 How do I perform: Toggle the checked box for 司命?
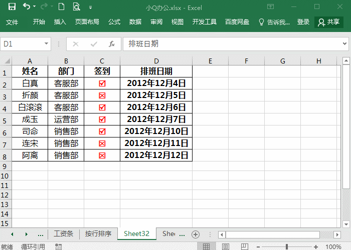tap(102, 131)
